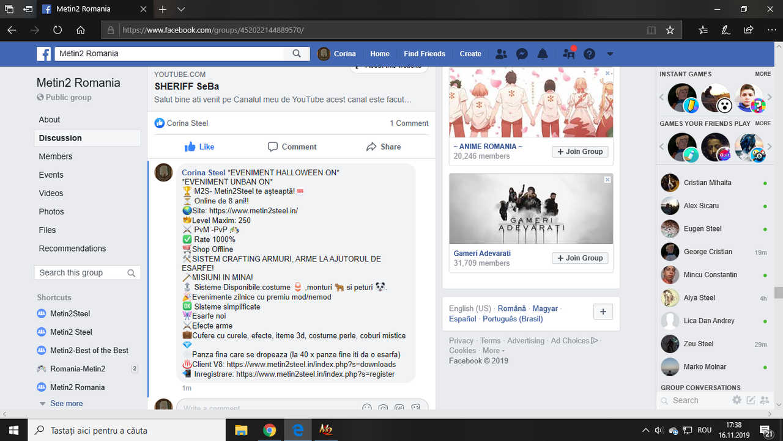Open group updates icon with red badge
The width and height of the screenshot is (783, 441).
pyautogui.click(x=569, y=54)
